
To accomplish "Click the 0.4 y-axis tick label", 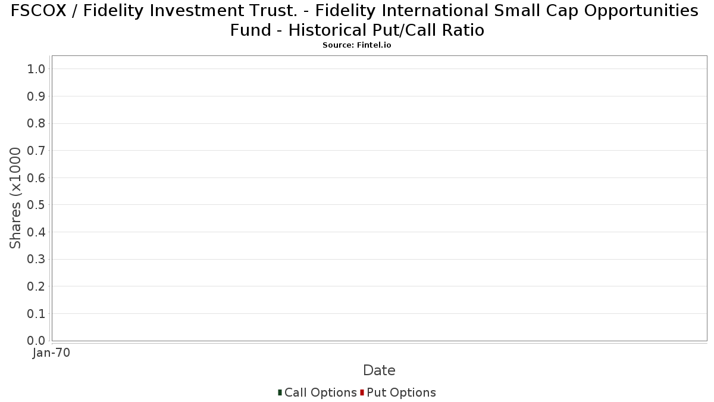I will click(36, 232).
